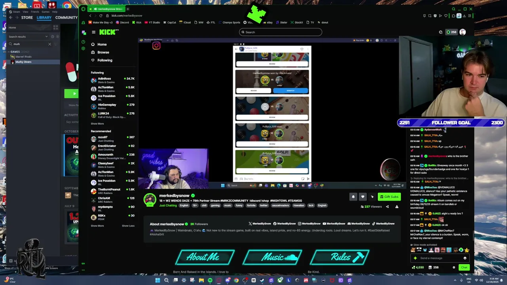Screen dimensions: 507x285
Task: Report stream with the warning triangle icon
Action: (x=396, y=207)
